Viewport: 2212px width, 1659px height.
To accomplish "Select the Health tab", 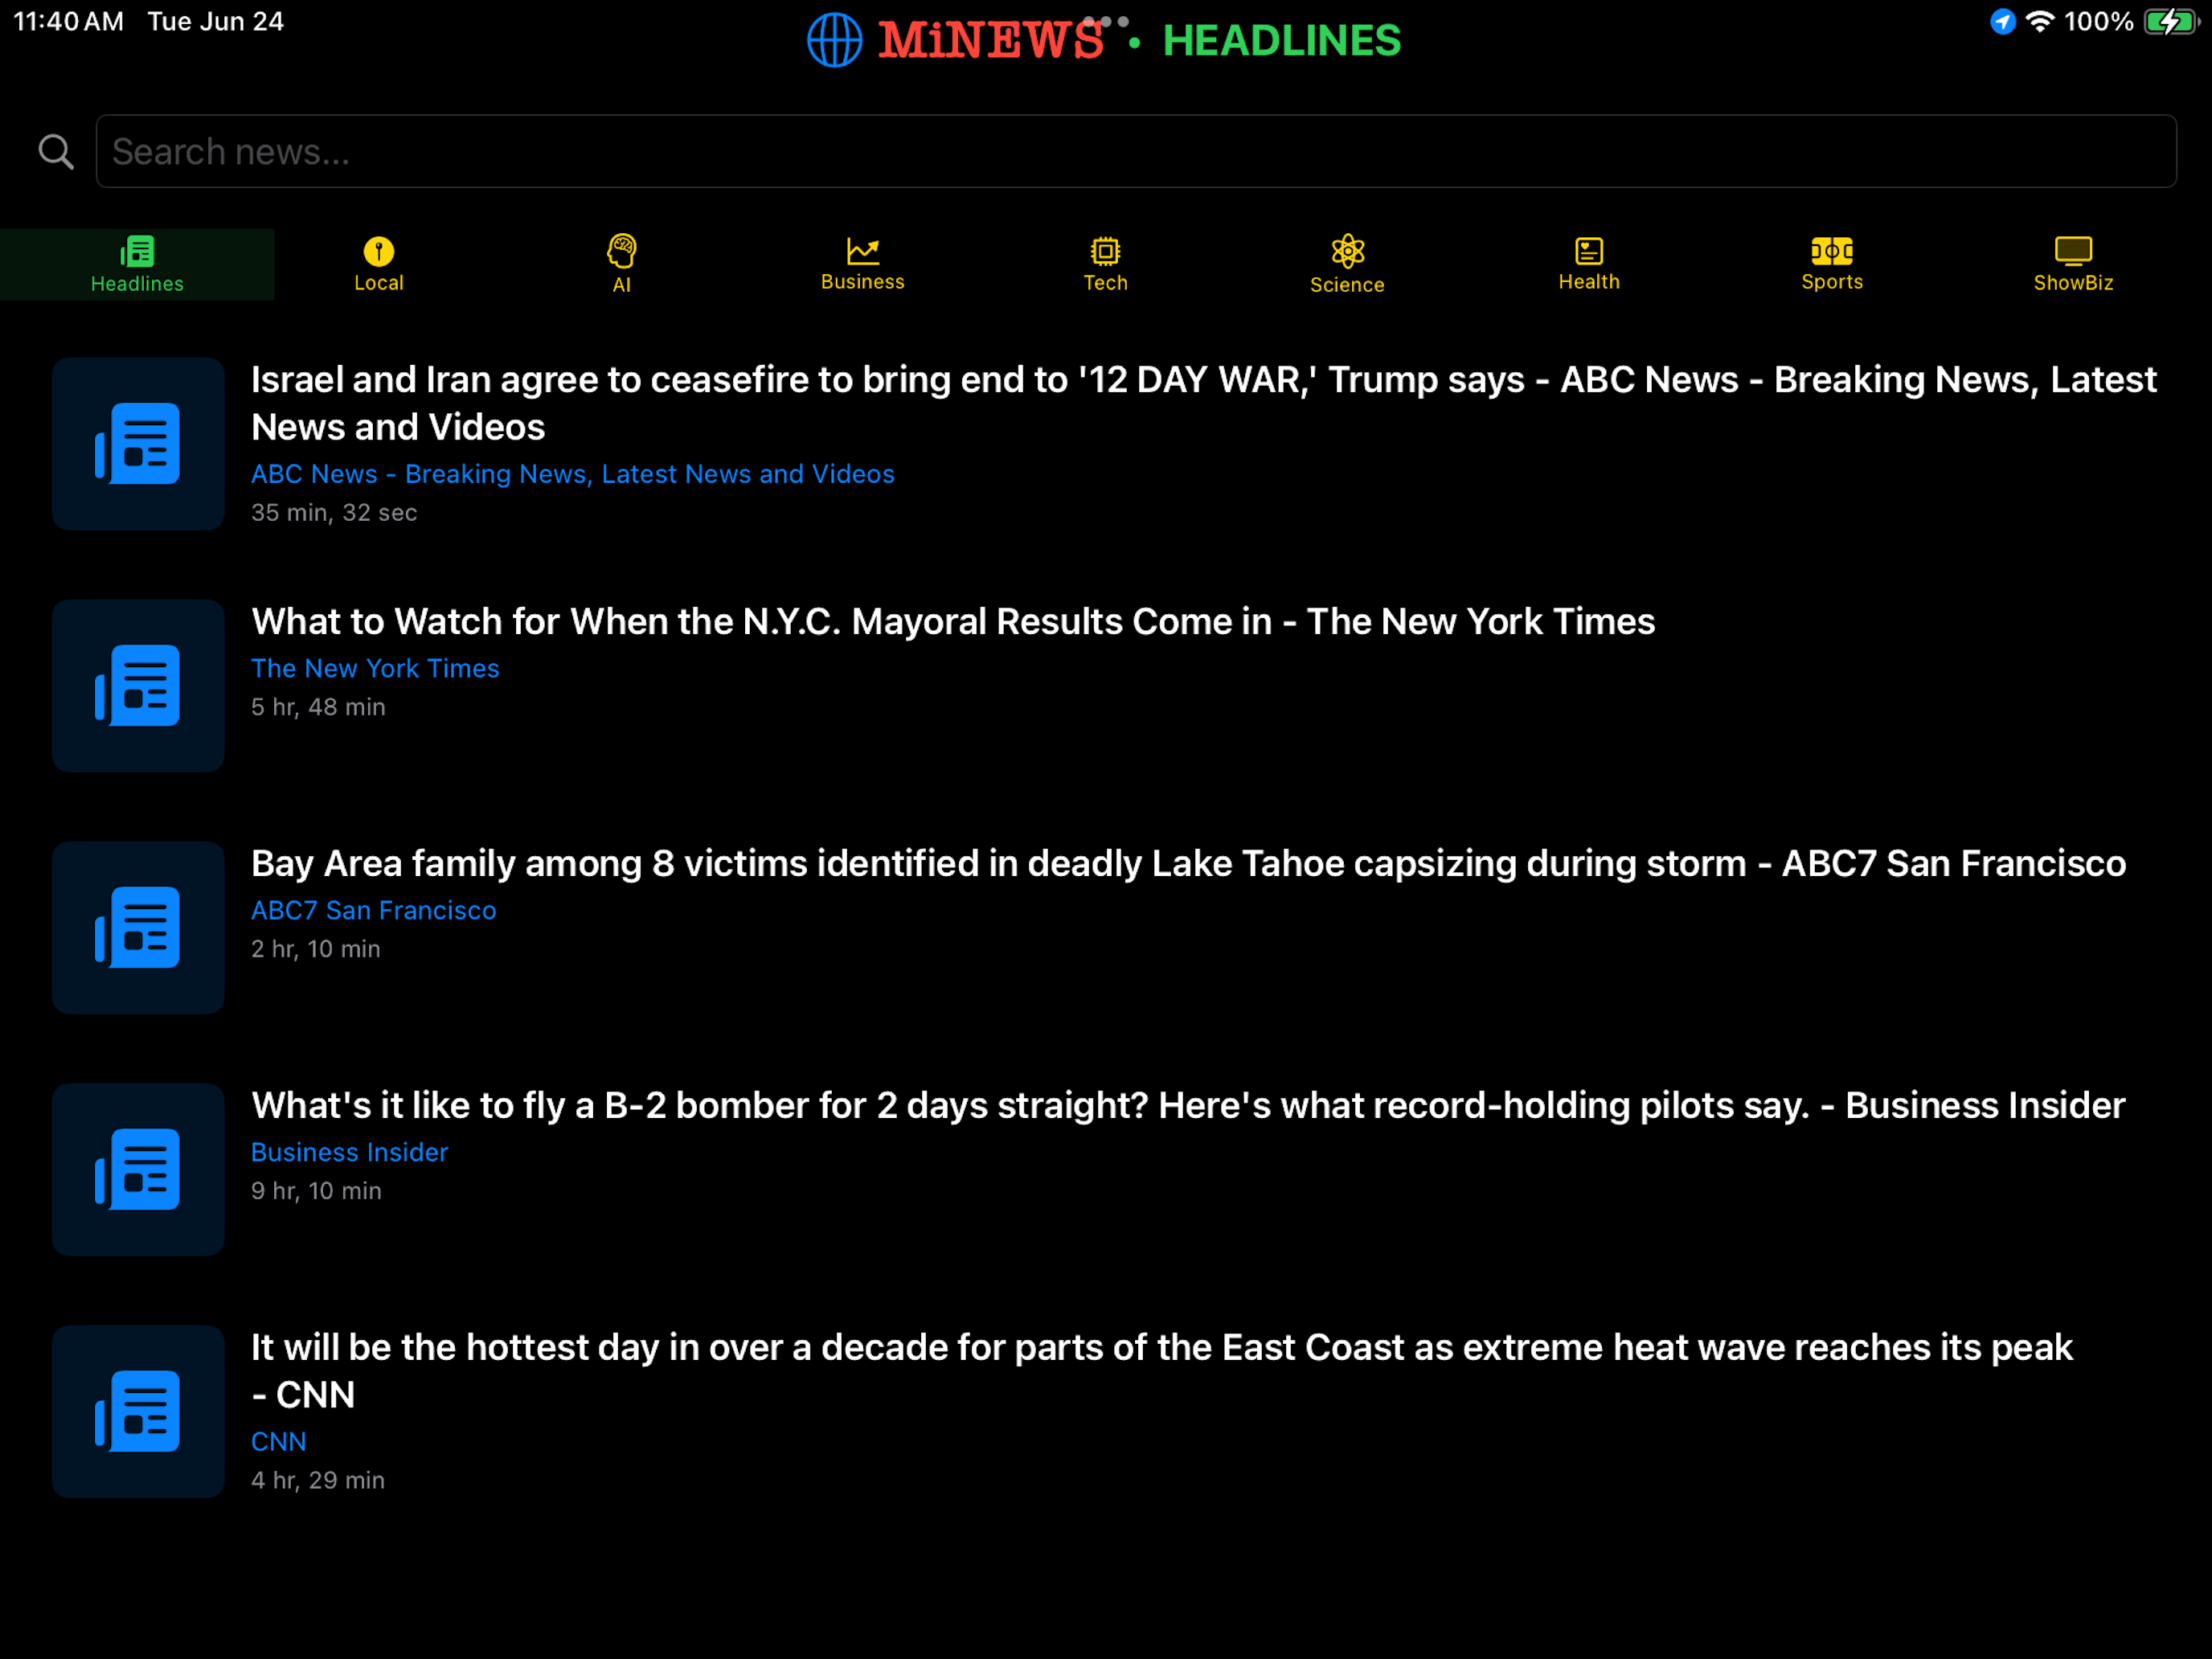I will [1589, 265].
